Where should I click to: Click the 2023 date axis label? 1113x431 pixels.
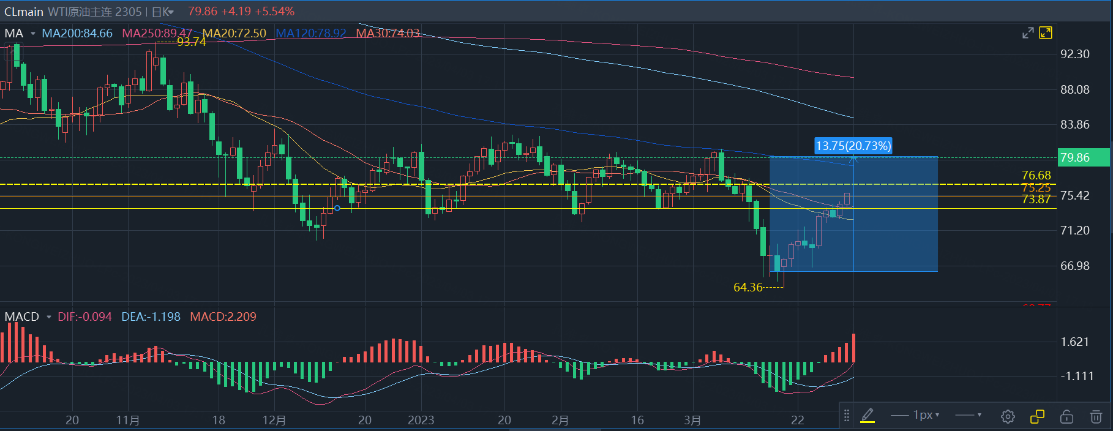(x=421, y=420)
